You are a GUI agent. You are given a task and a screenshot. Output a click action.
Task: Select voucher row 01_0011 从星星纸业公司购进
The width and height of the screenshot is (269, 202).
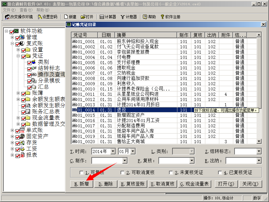point(124,94)
